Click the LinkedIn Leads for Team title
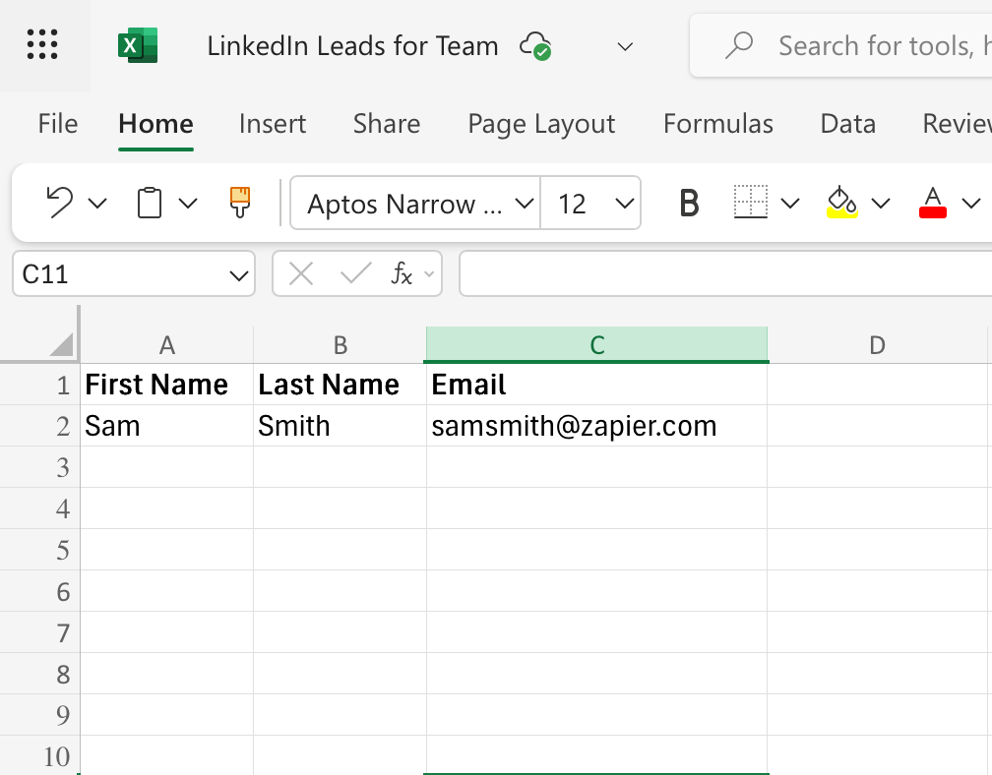This screenshot has width=992, height=775. pyautogui.click(x=352, y=46)
